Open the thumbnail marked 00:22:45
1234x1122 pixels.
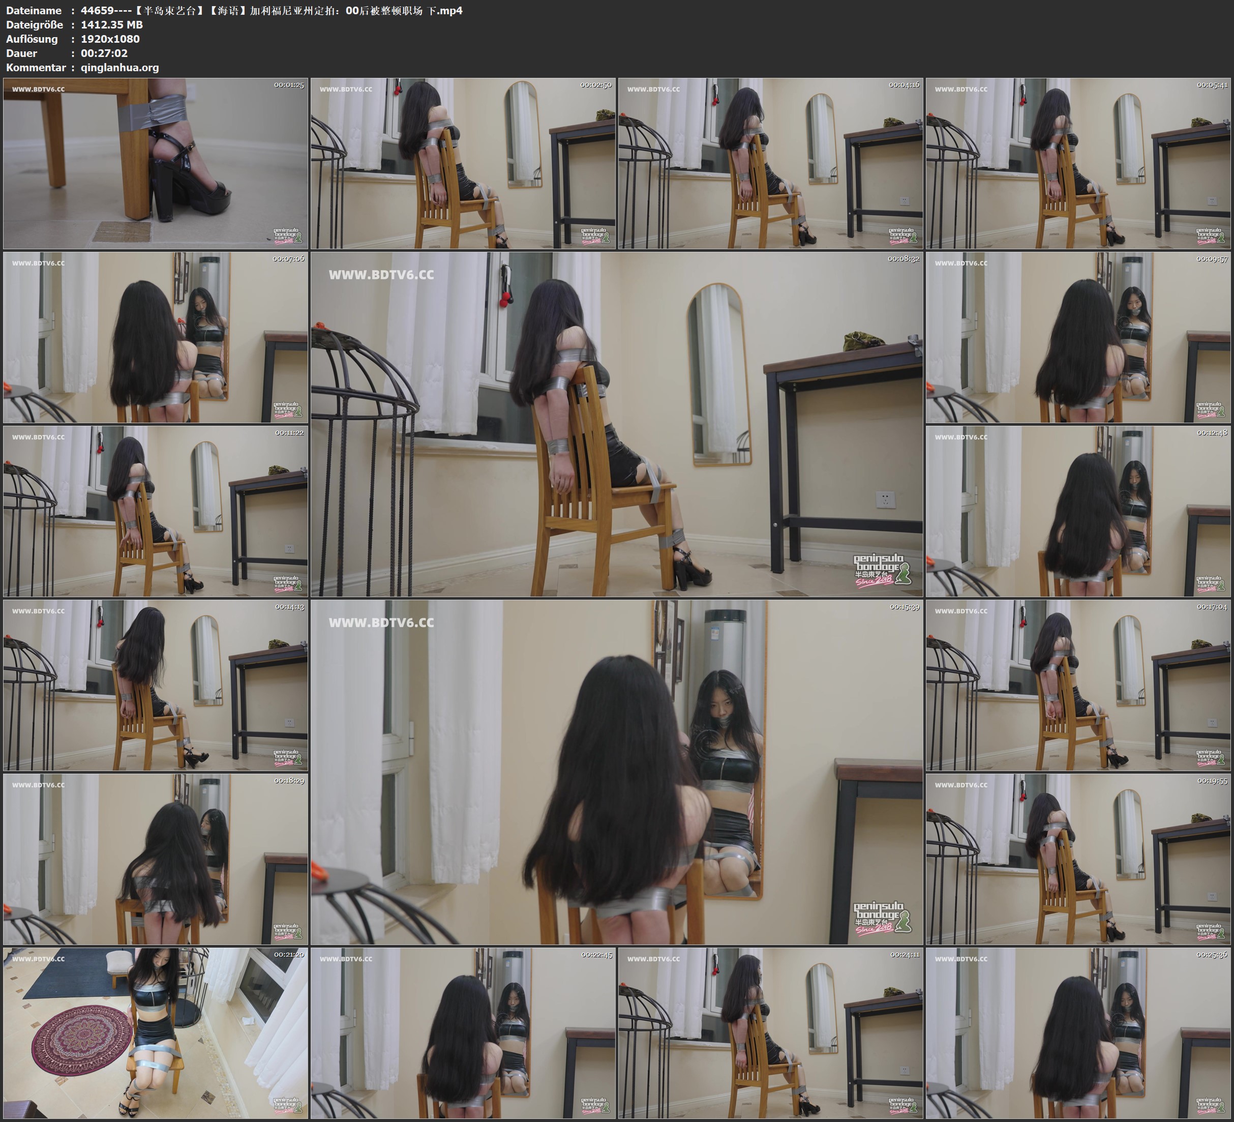click(463, 1032)
